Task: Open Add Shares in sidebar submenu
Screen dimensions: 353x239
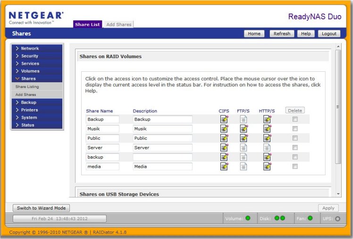Action: click(x=37, y=94)
